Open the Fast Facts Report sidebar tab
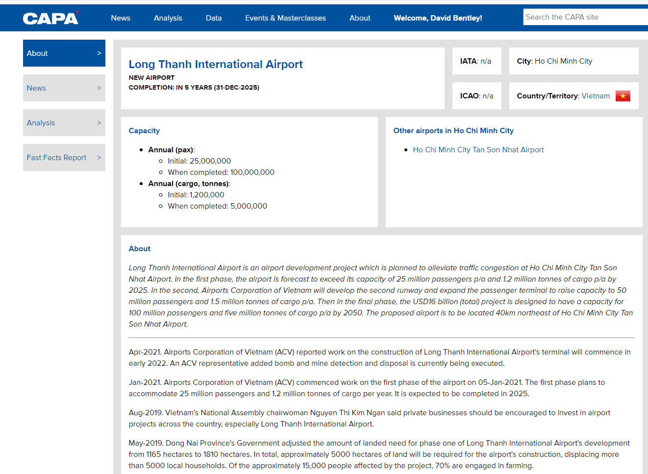This screenshot has width=648, height=474. coord(64,158)
